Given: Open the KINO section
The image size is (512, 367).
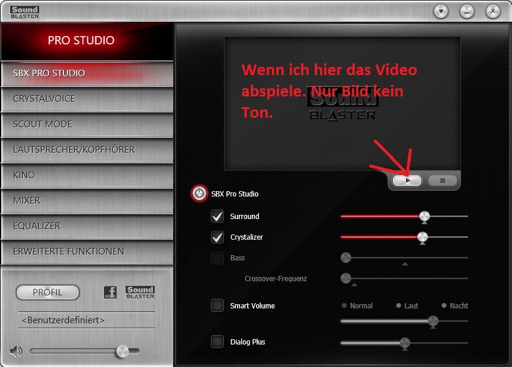Looking at the screenshot, I should (x=87, y=175).
